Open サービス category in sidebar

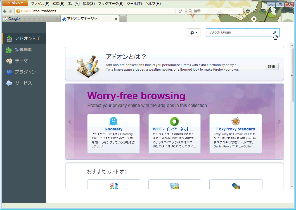pos(24,83)
